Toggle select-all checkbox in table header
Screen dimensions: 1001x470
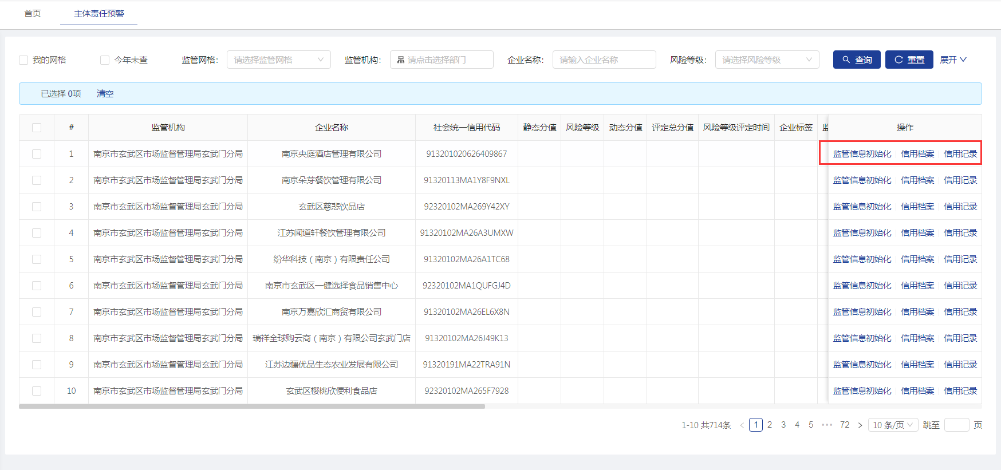(37, 128)
